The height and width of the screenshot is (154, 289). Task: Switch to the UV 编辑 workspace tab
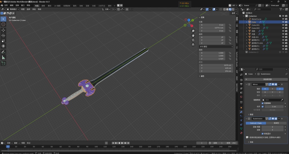(57, 6)
